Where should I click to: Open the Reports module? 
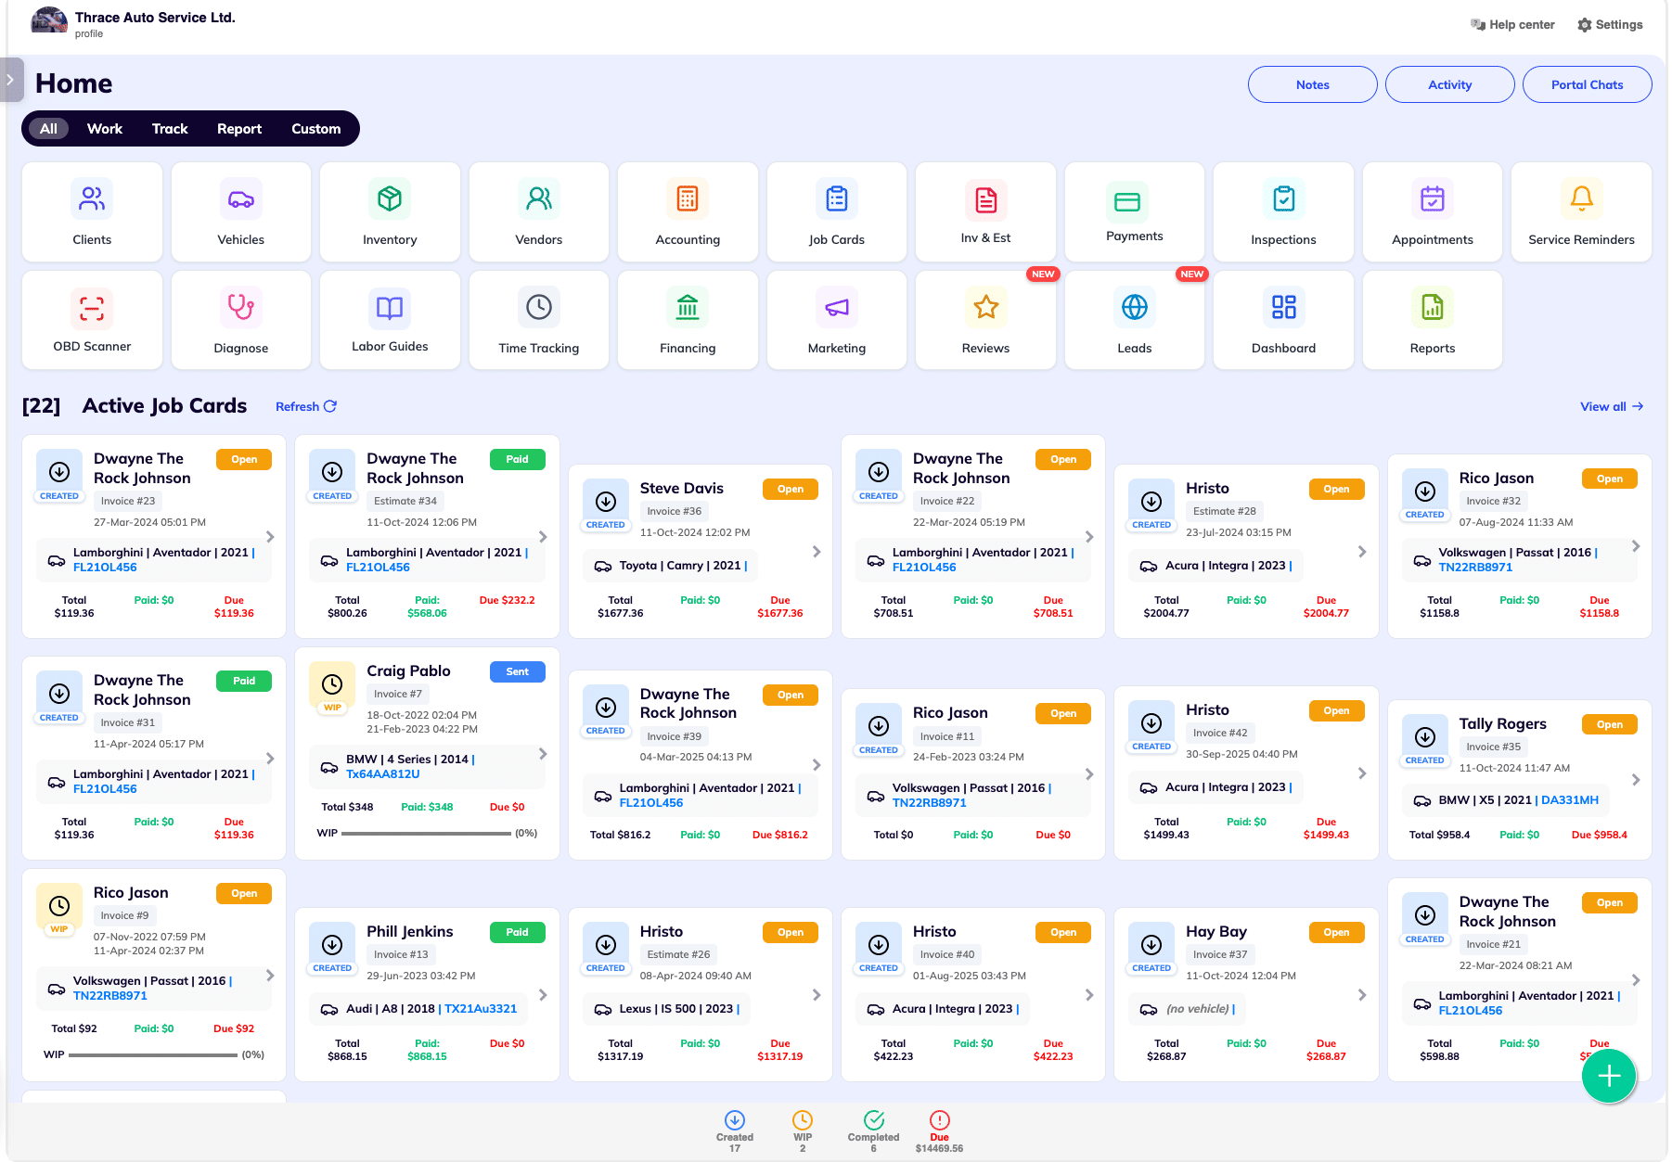pyautogui.click(x=1432, y=320)
